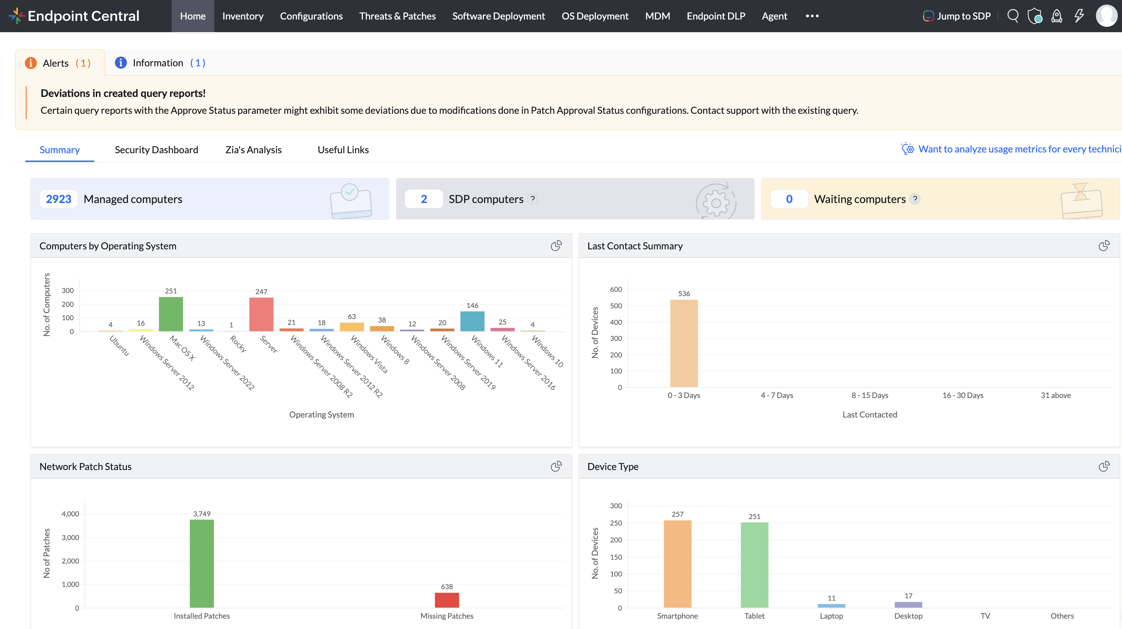Click Jump to SDP link

point(963,16)
